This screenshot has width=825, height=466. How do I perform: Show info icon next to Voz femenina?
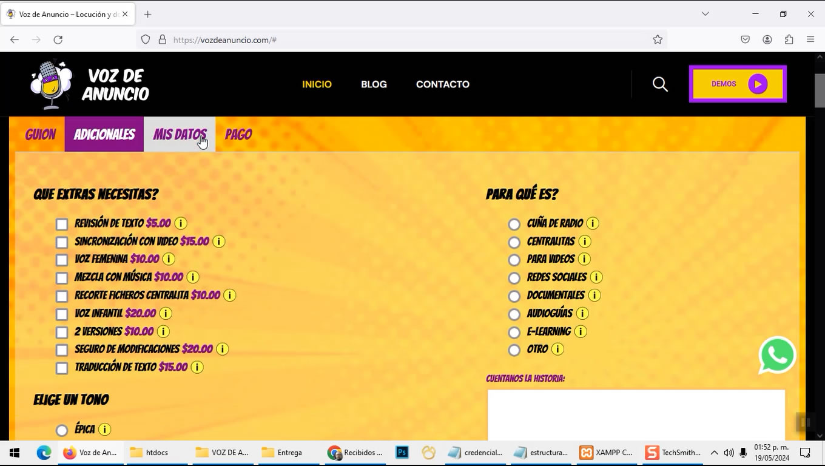click(169, 259)
